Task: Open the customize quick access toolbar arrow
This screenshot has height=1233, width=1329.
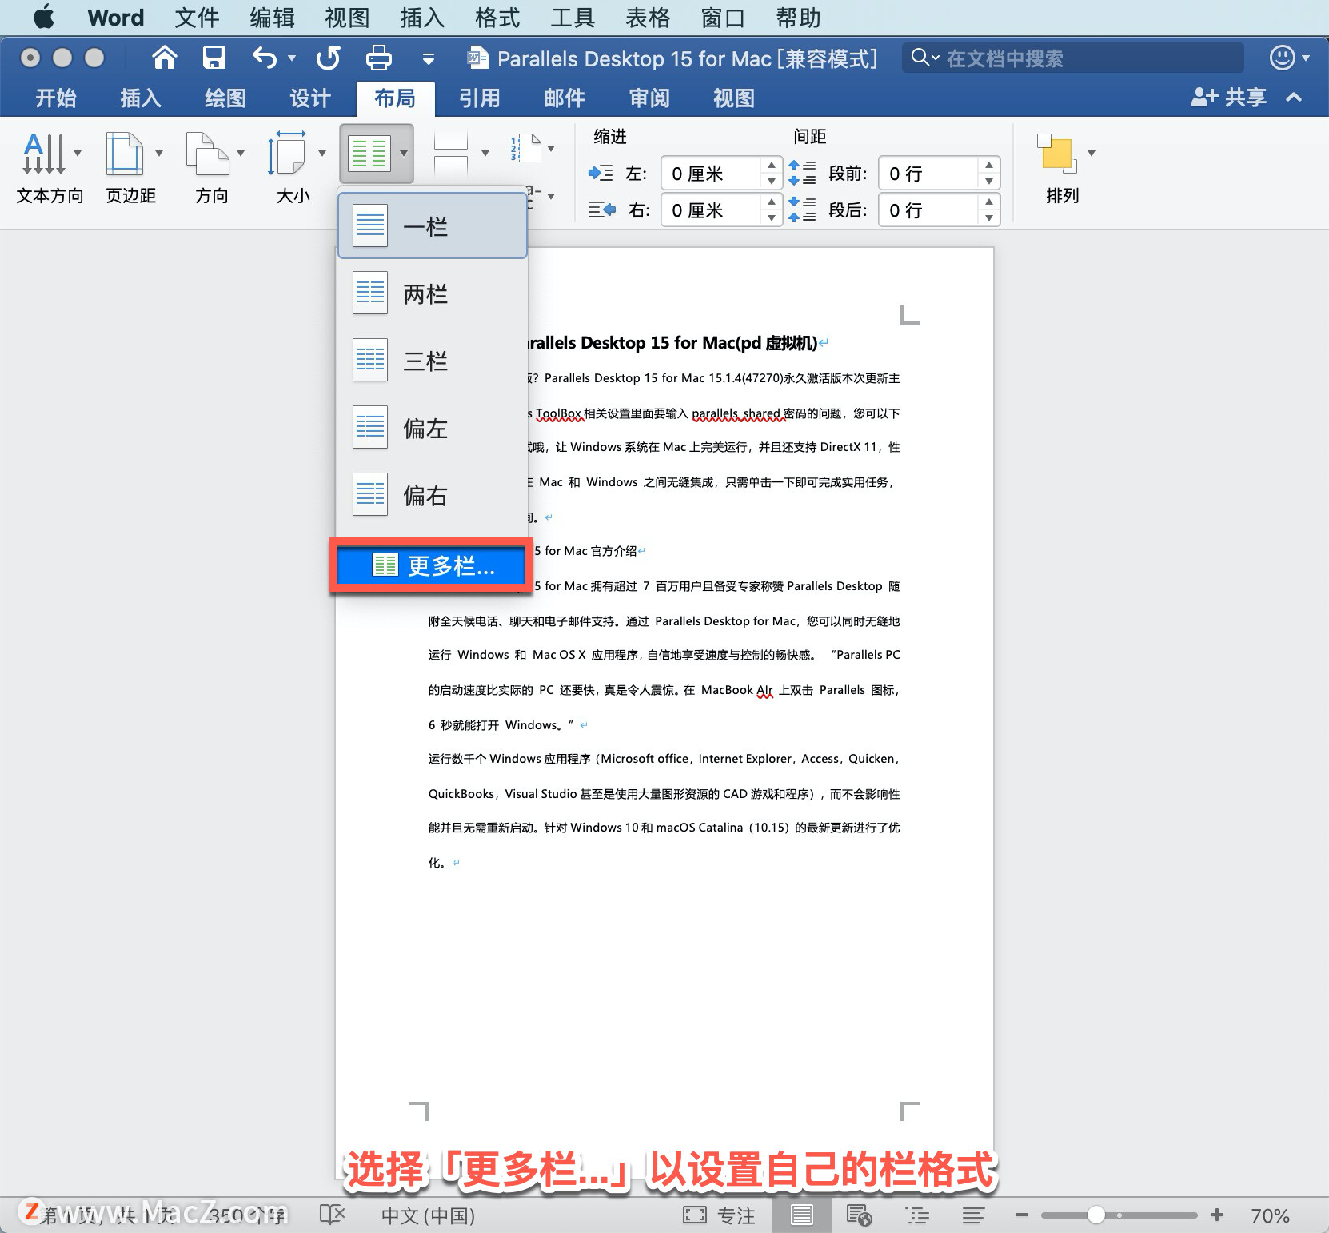Action: point(429,58)
